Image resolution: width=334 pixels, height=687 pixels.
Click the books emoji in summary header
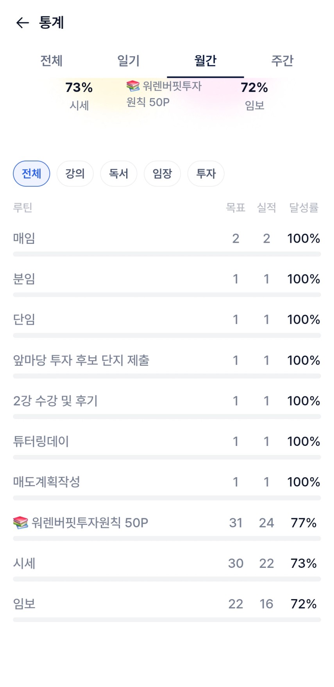133,86
